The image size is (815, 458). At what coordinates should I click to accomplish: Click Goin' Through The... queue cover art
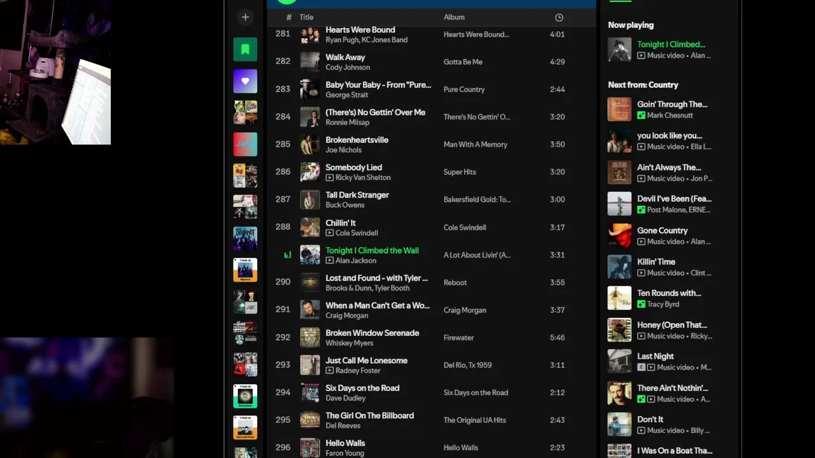coord(620,109)
